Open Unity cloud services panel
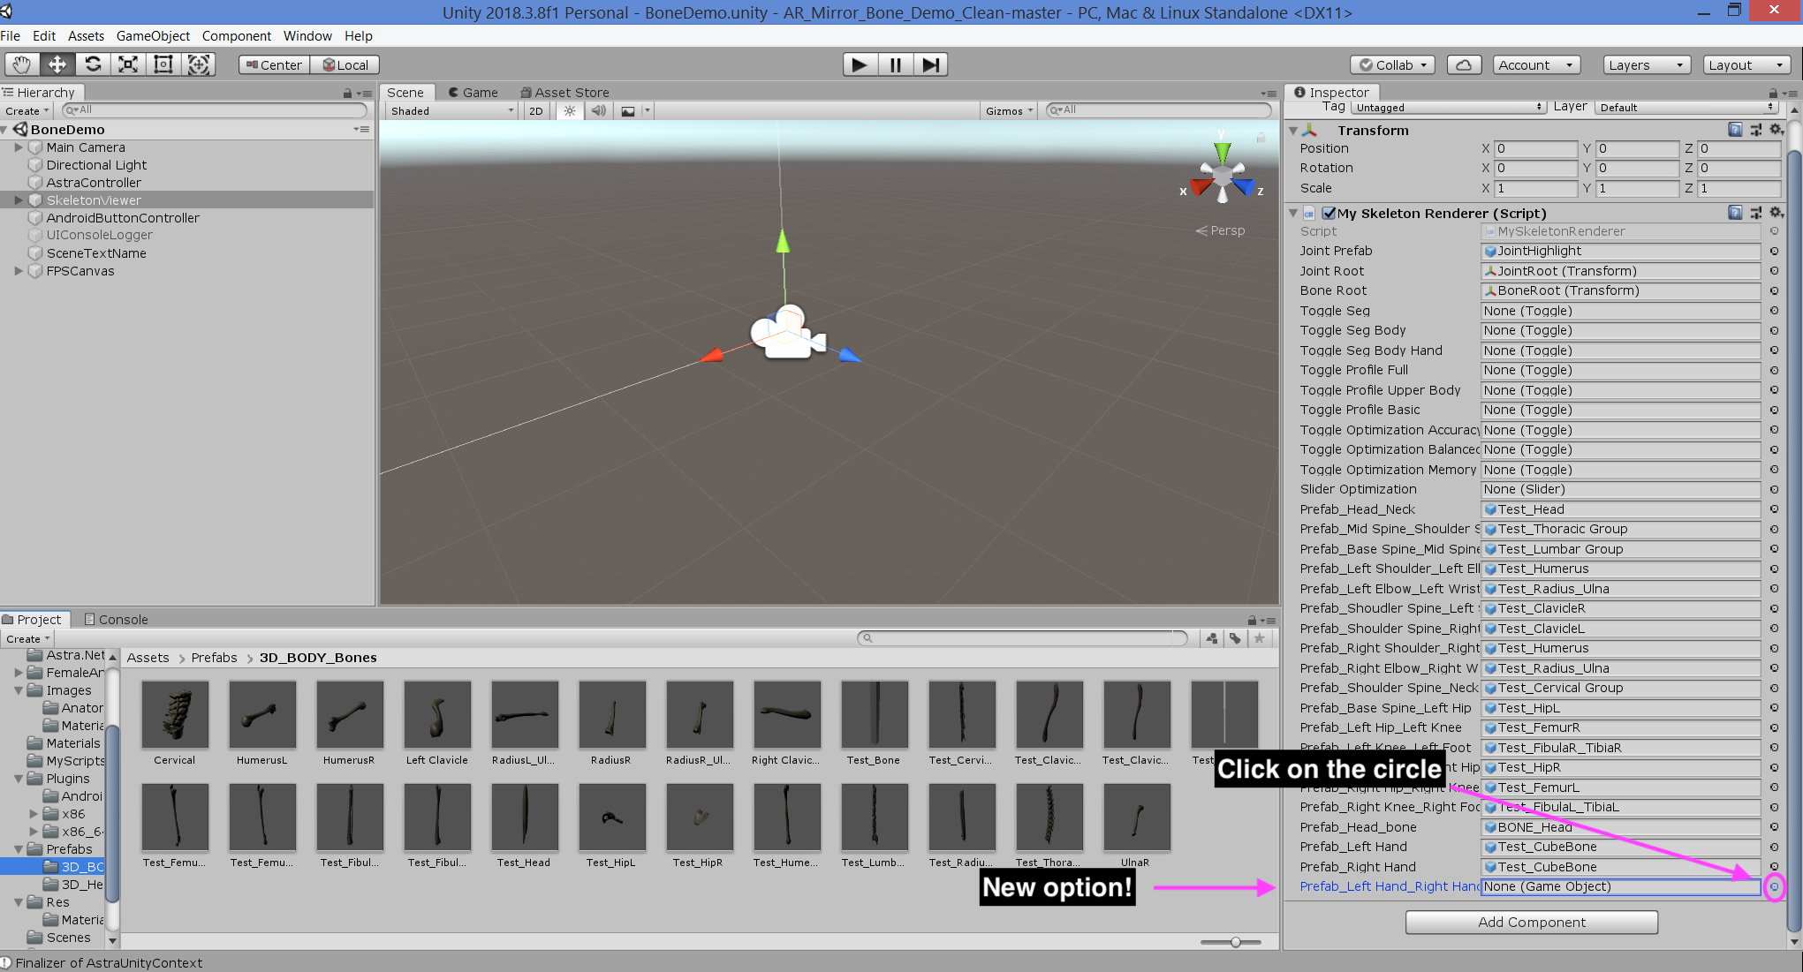 (x=1464, y=64)
